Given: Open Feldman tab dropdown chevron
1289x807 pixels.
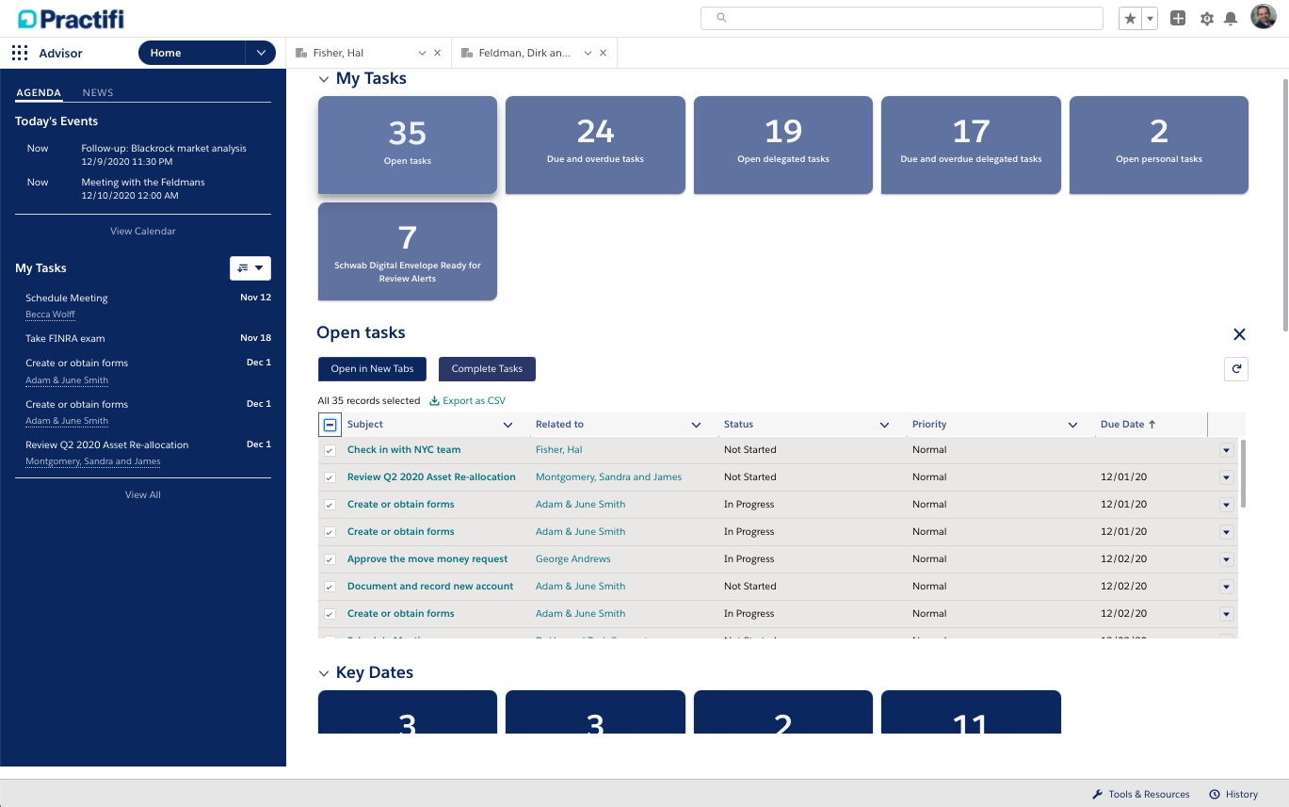Looking at the screenshot, I should [588, 54].
